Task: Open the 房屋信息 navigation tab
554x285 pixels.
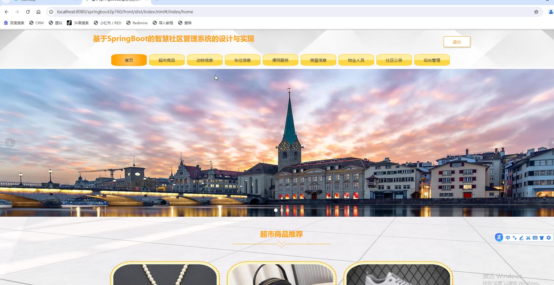Action: coord(318,60)
